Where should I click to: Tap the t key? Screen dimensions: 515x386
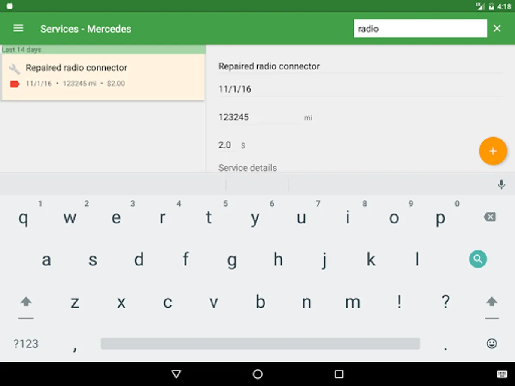[x=209, y=218]
